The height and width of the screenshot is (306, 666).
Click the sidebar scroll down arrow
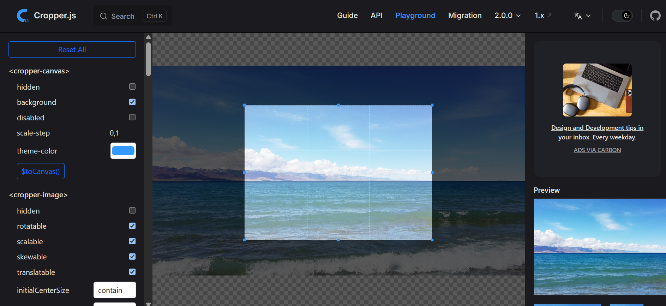click(x=149, y=304)
